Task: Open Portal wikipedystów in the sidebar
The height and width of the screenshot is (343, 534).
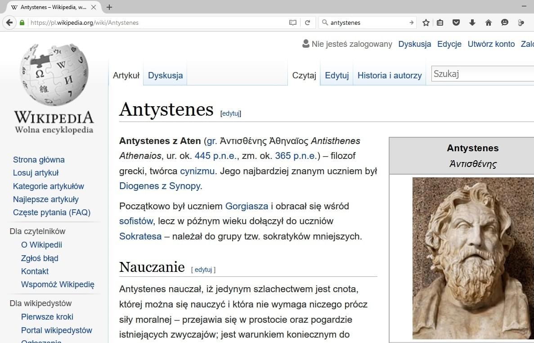Action: tap(57, 330)
